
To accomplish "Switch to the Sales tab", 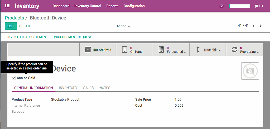I will pyautogui.click(x=88, y=88).
